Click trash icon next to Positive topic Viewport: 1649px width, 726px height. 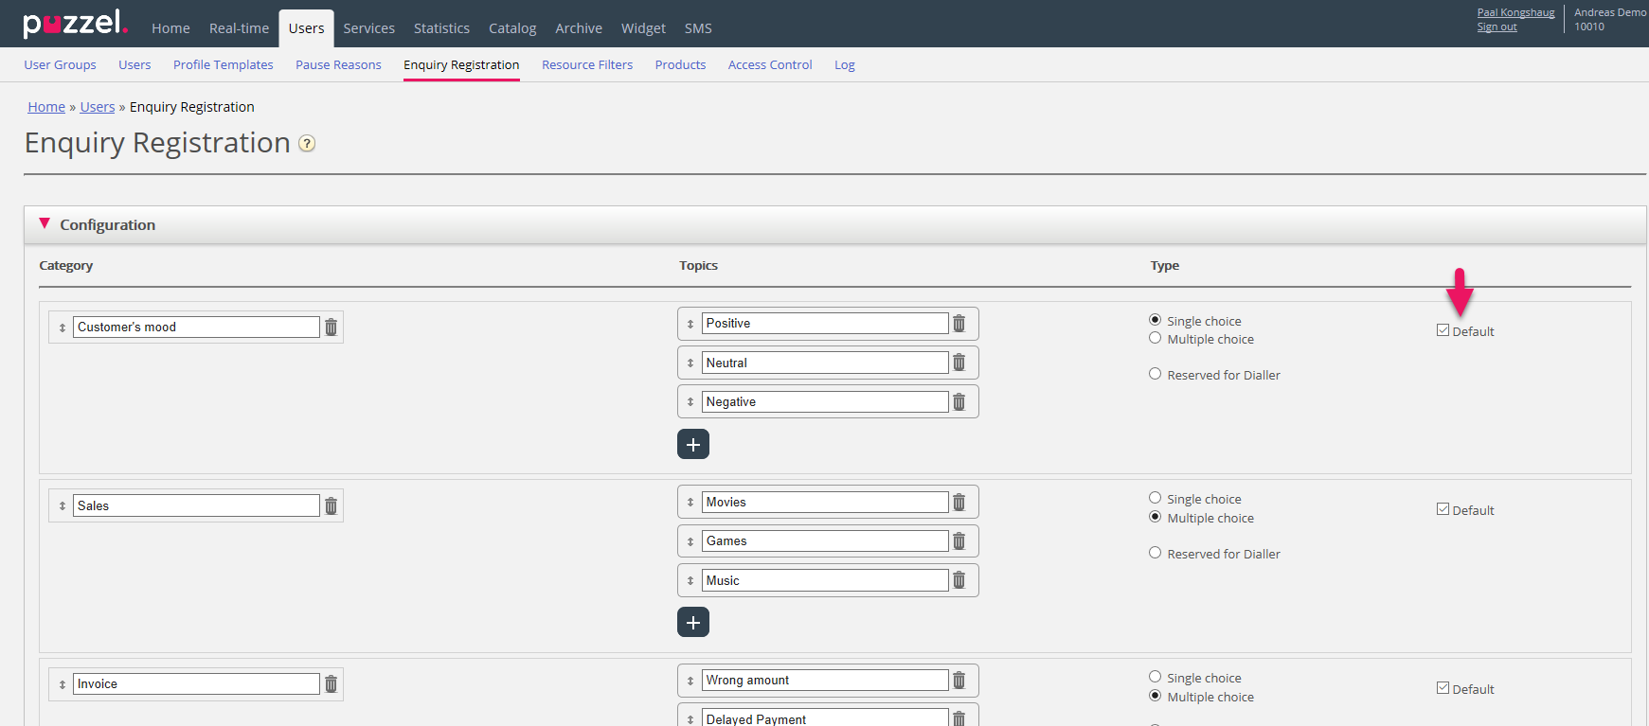pyautogui.click(x=959, y=324)
